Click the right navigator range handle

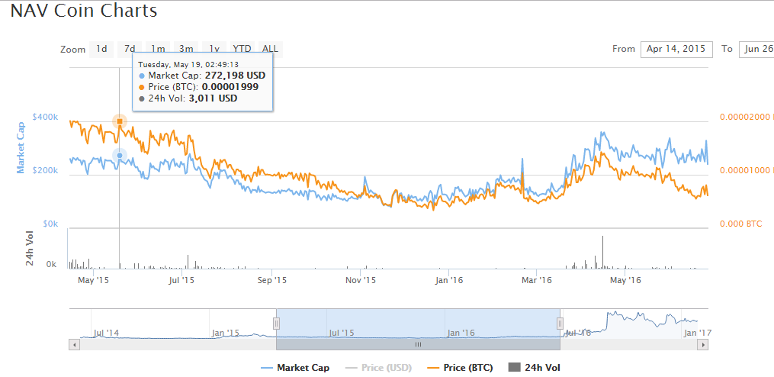[x=560, y=323]
